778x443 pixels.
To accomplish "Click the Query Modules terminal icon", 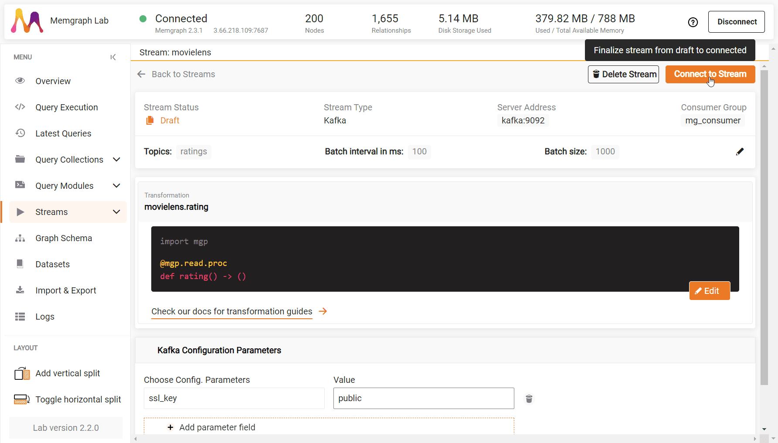I will coord(20,185).
